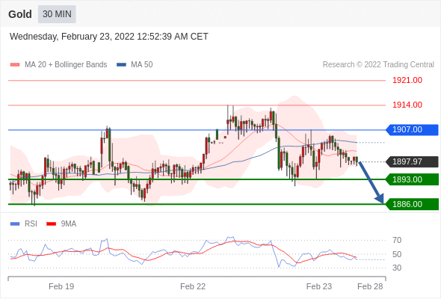Click the green 1886.00 support tag

coord(412,204)
